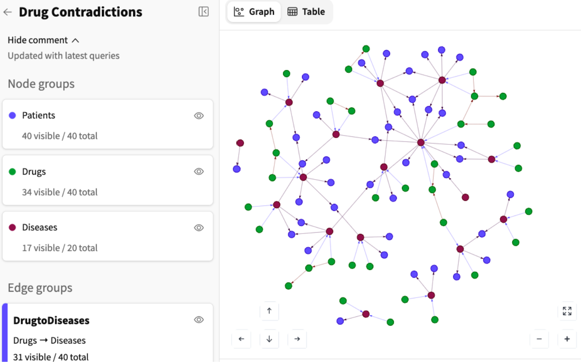The width and height of the screenshot is (581, 362).
Task: Toggle visibility of the Patients node group
Action: point(199,116)
